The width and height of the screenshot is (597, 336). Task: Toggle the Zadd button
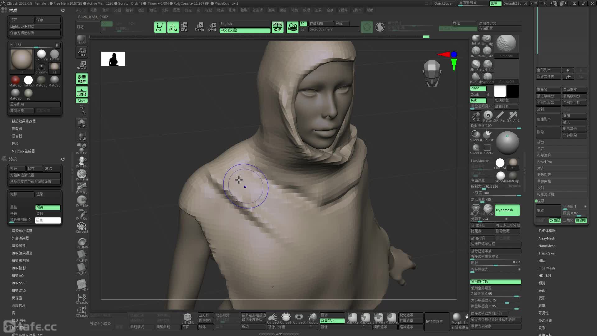pyautogui.click(x=478, y=88)
